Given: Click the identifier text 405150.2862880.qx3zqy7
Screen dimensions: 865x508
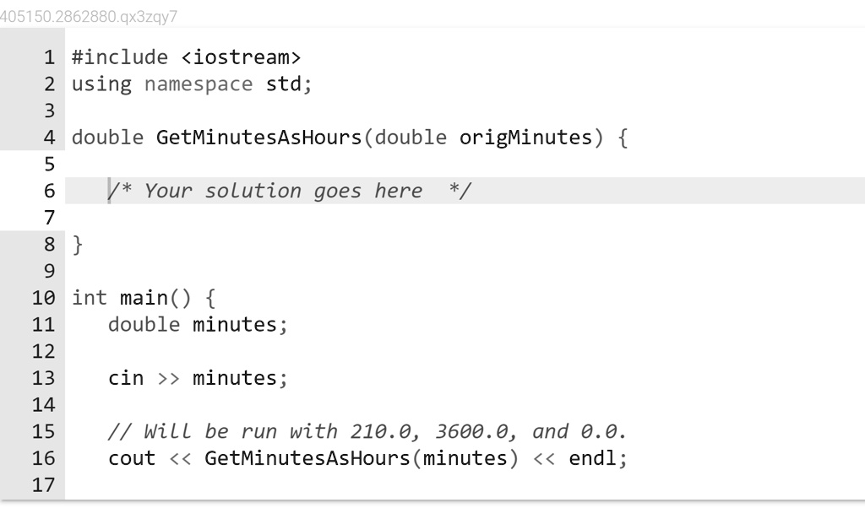Looking at the screenshot, I should (89, 17).
